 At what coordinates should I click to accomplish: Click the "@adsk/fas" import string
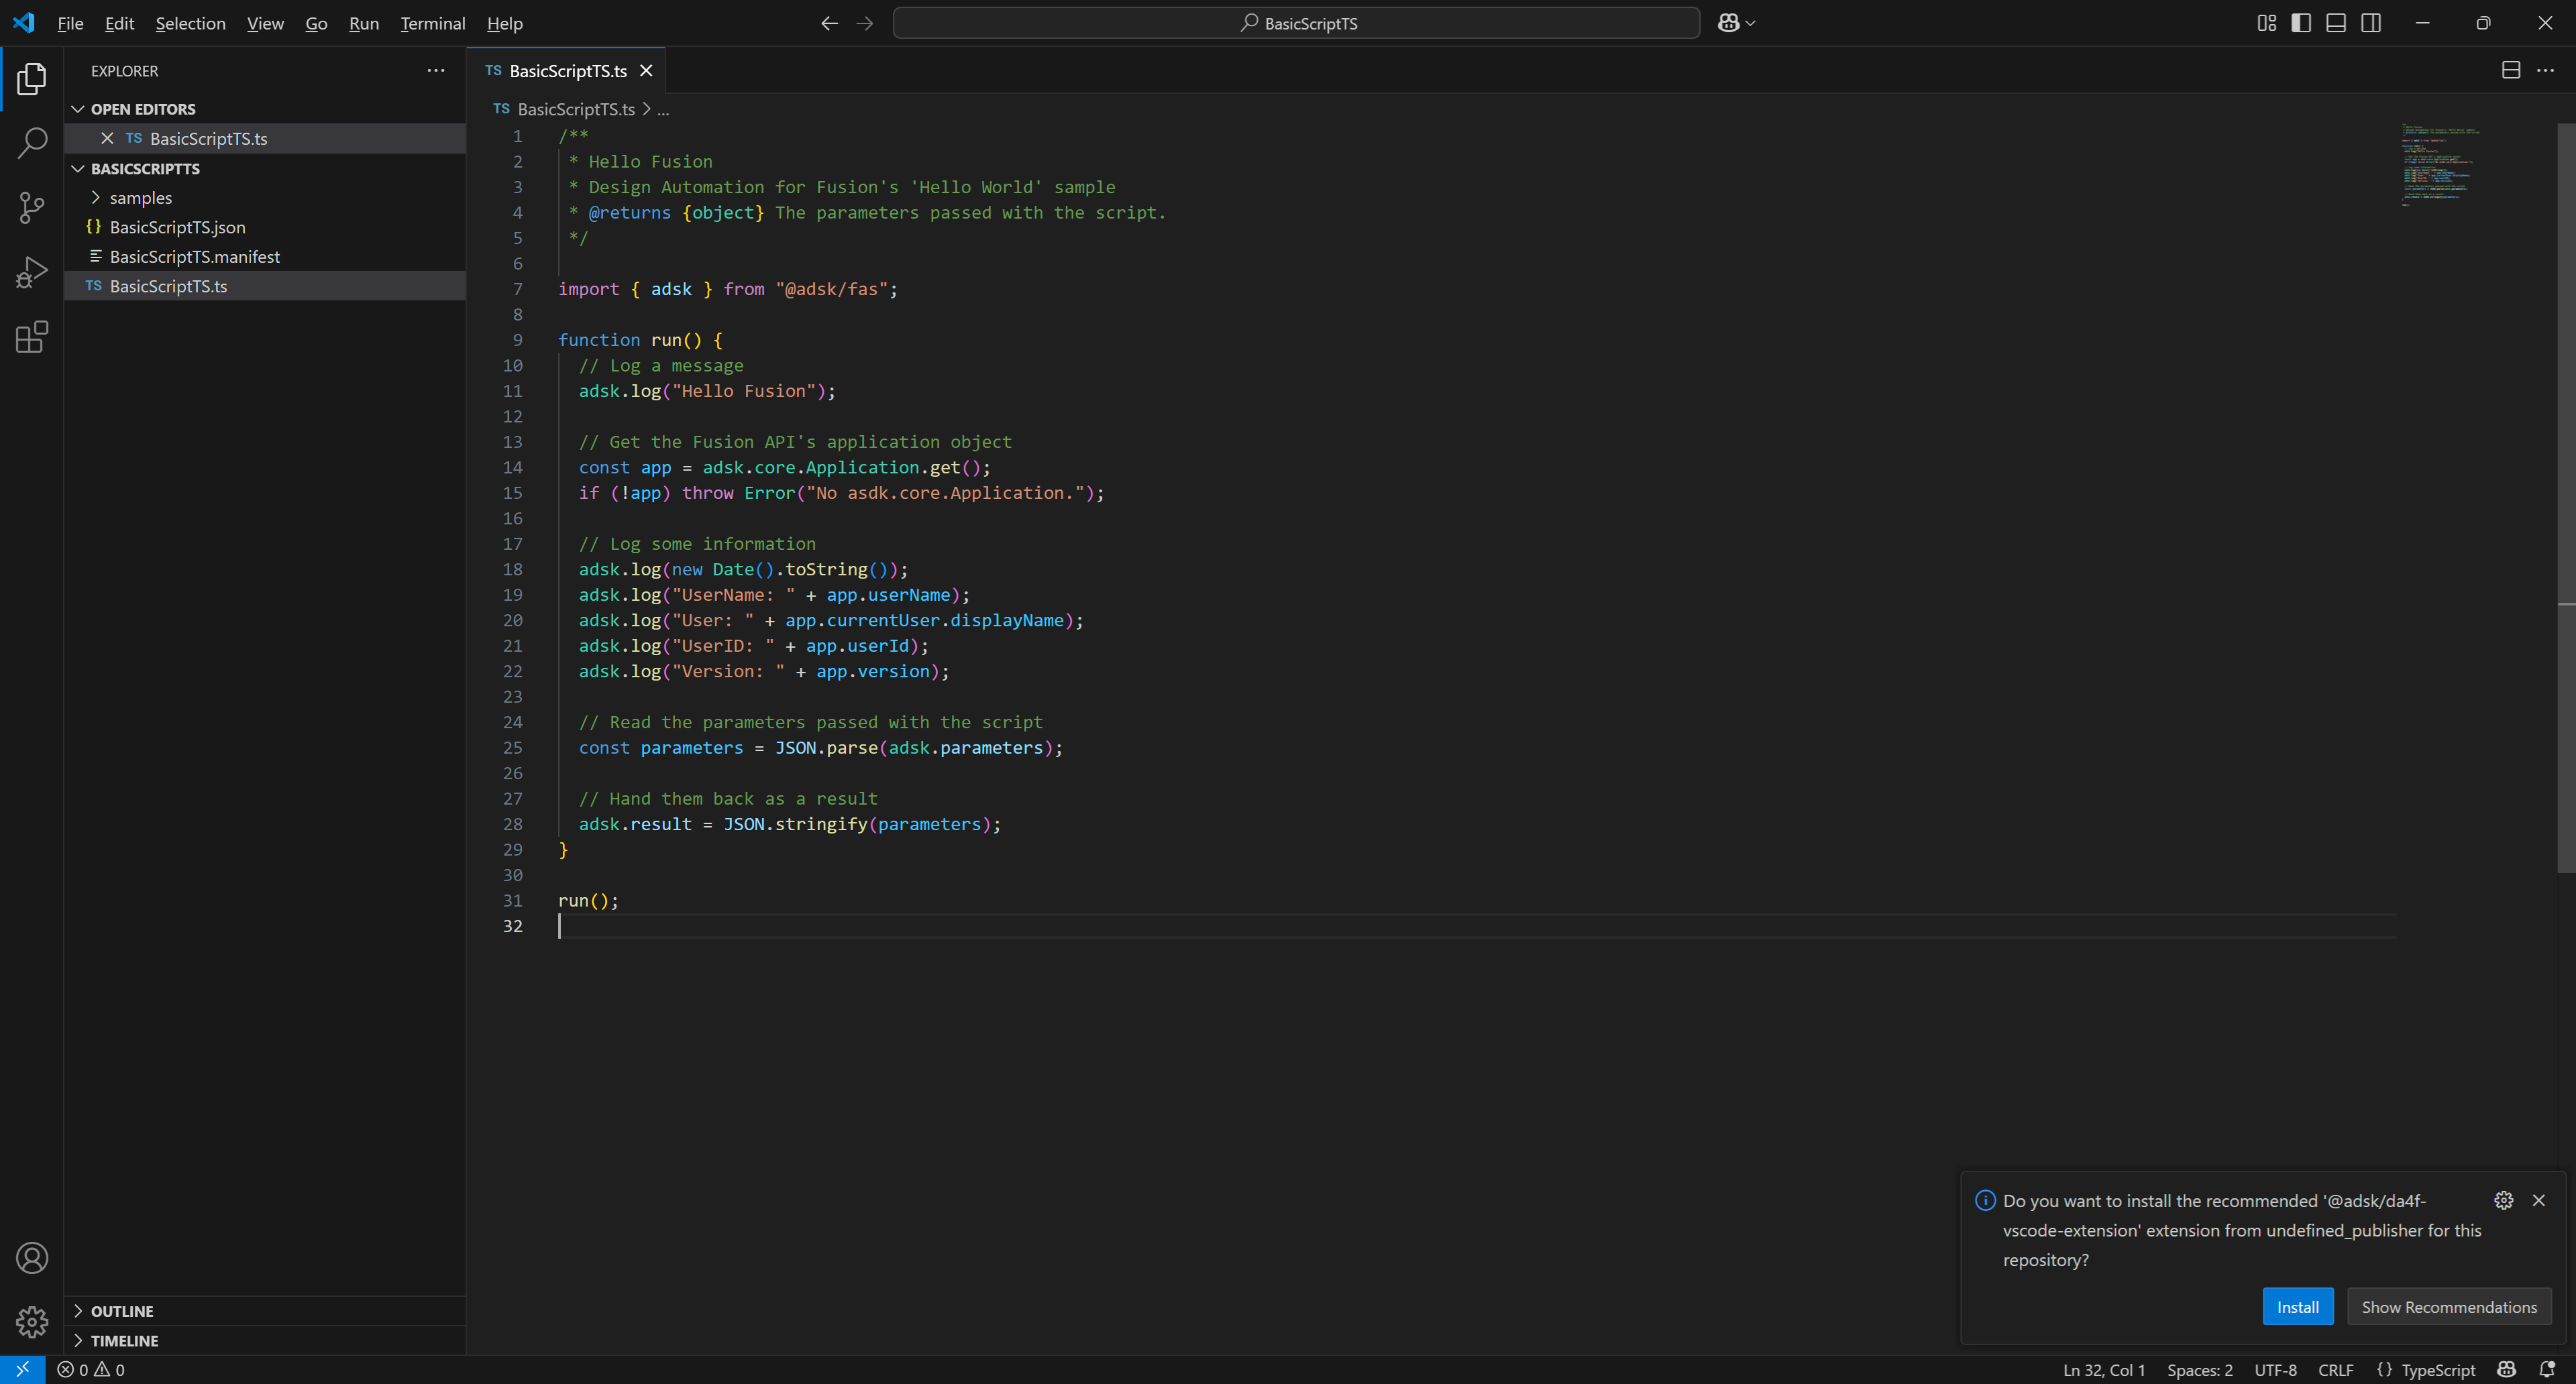(x=831, y=289)
